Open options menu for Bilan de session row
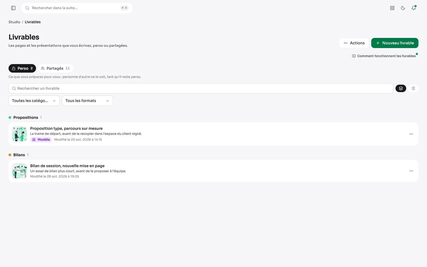 (x=411, y=171)
